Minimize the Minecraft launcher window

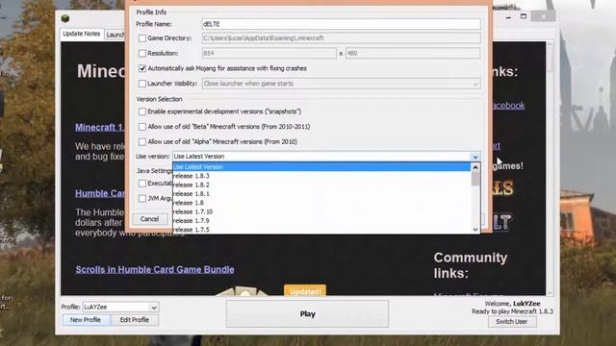[x=508, y=17]
